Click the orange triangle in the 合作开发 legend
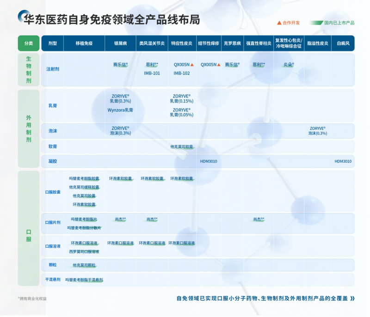 (x=279, y=23)
